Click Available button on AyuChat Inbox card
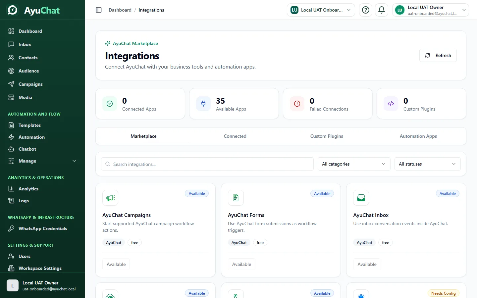The height and width of the screenshot is (298, 477). [367, 264]
